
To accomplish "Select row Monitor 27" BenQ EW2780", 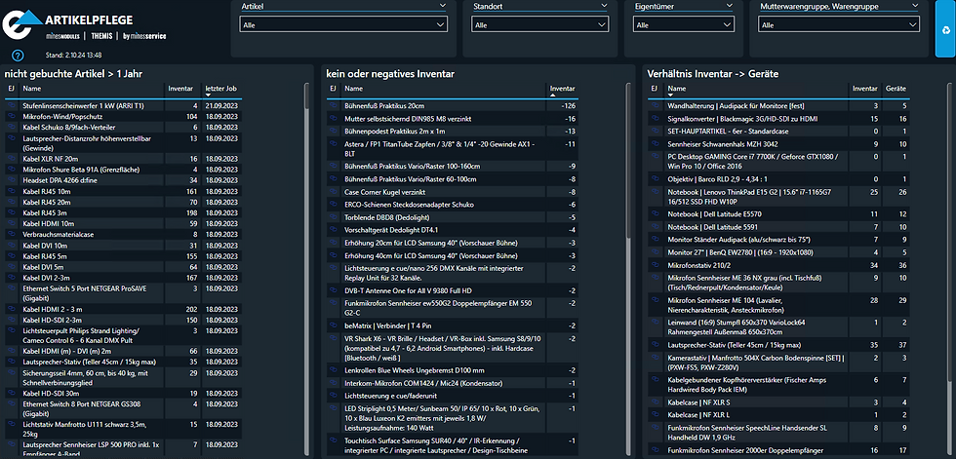I will pyautogui.click(x=779, y=252).
